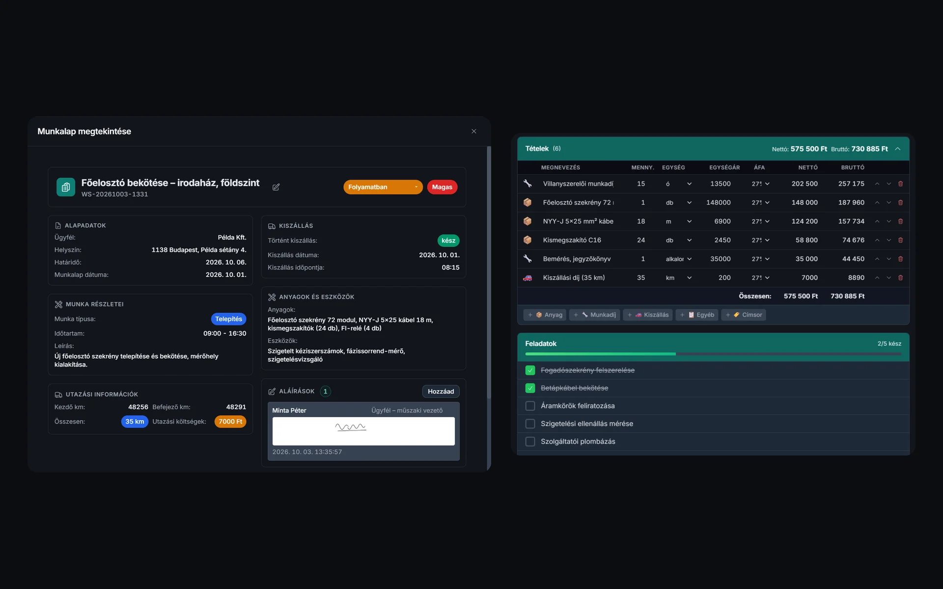
Task: Add a new Egyéb item
Action: [x=697, y=315]
